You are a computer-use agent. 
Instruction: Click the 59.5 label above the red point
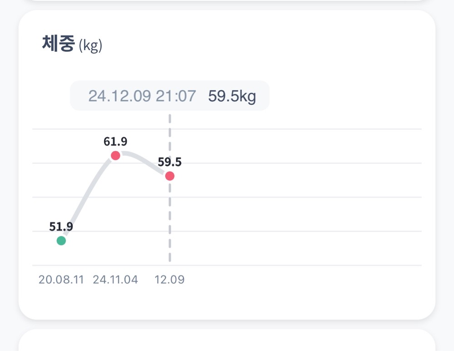click(170, 162)
